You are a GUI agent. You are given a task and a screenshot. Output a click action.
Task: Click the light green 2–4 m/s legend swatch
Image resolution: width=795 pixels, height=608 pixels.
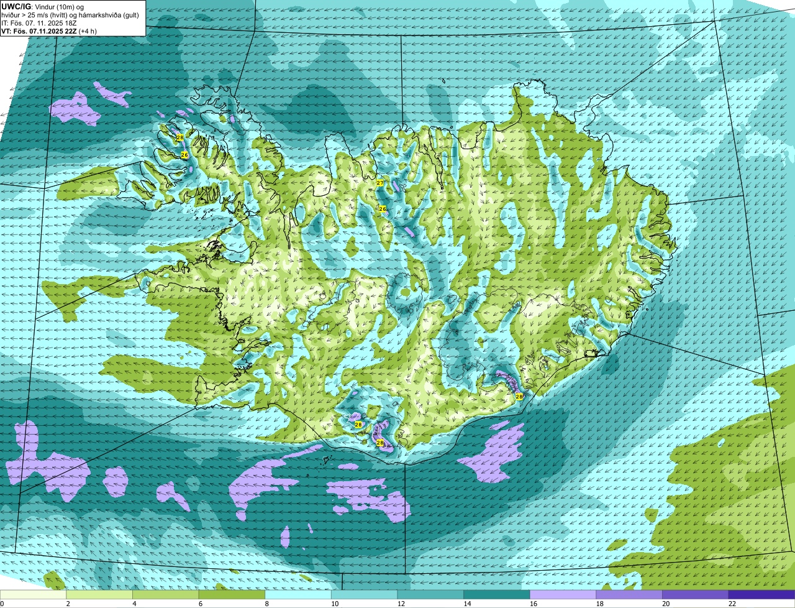click(99, 595)
